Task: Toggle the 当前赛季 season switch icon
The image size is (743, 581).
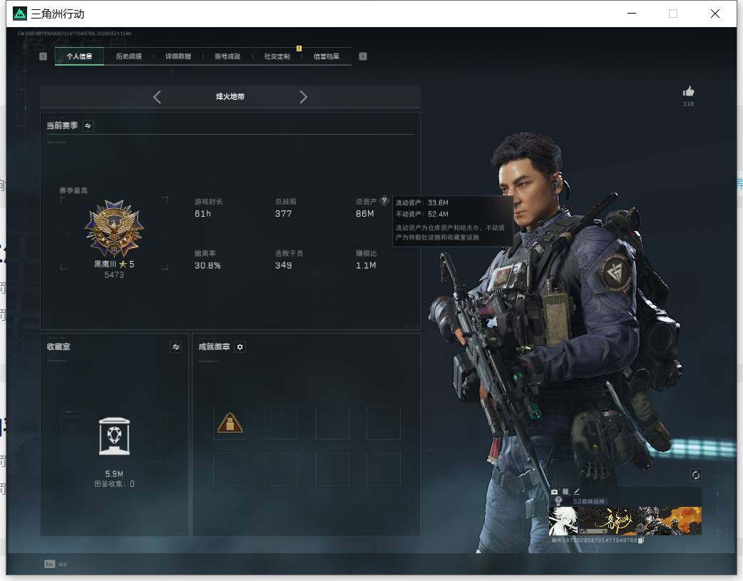Action: tap(88, 125)
